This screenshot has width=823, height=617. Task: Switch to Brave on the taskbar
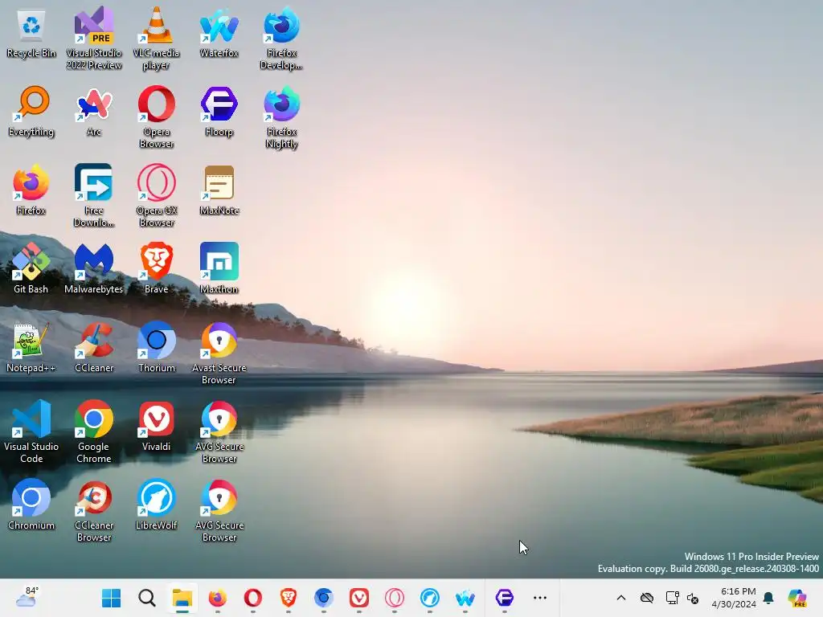coord(289,598)
